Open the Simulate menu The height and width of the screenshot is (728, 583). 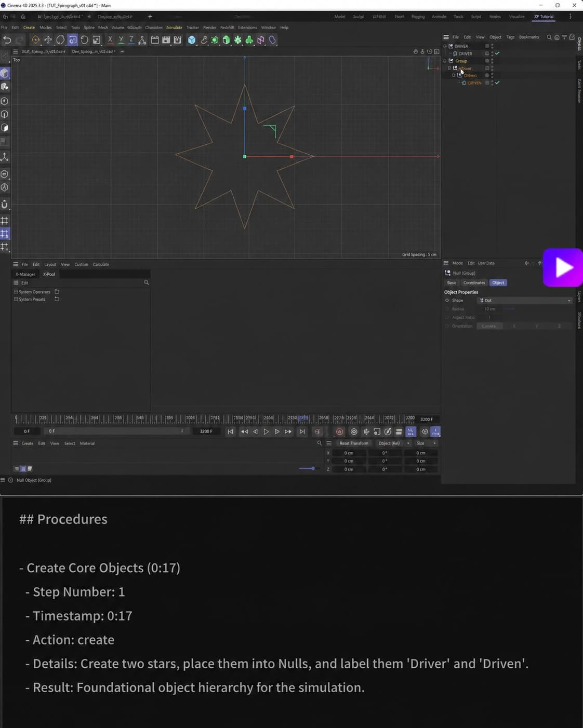coord(174,28)
